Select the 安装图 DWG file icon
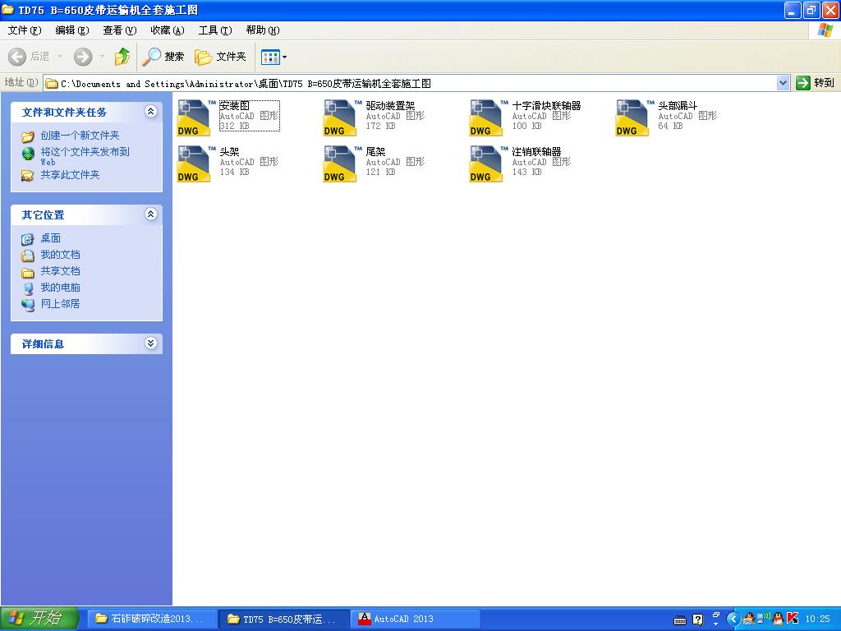Viewport: 841px width, 631px height. pyautogui.click(x=195, y=117)
